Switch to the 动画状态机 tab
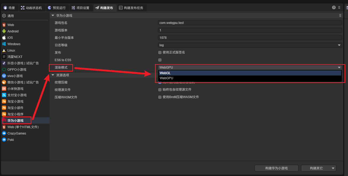The height and width of the screenshot is (176, 348). point(32,8)
